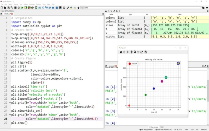Viewport: 209px width, 131px height.
Task: Toggle the Pan tool in Figure toolbar
Action: (131, 52)
